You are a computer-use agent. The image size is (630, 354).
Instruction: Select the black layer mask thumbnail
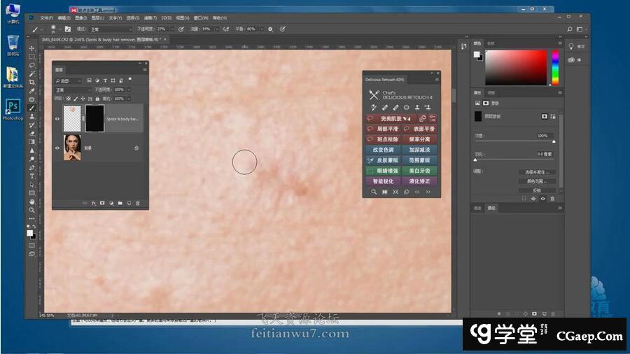tap(94, 119)
